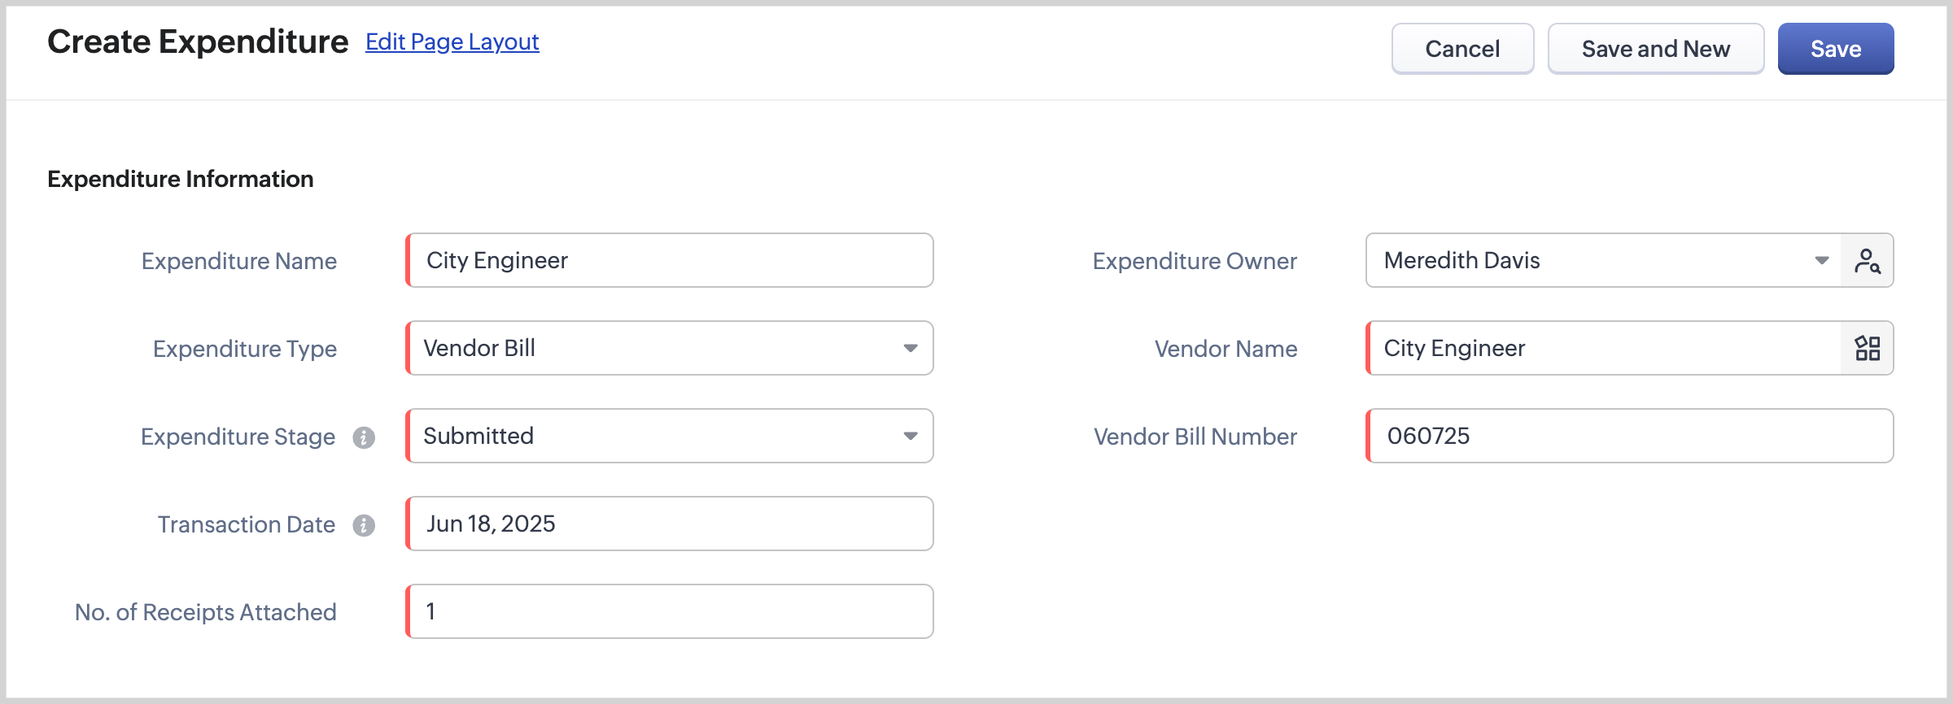The height and width of the screenshot is (704, 1953).
Task: Click the Meredith Davis owner value
Action: coord(1462,261)
